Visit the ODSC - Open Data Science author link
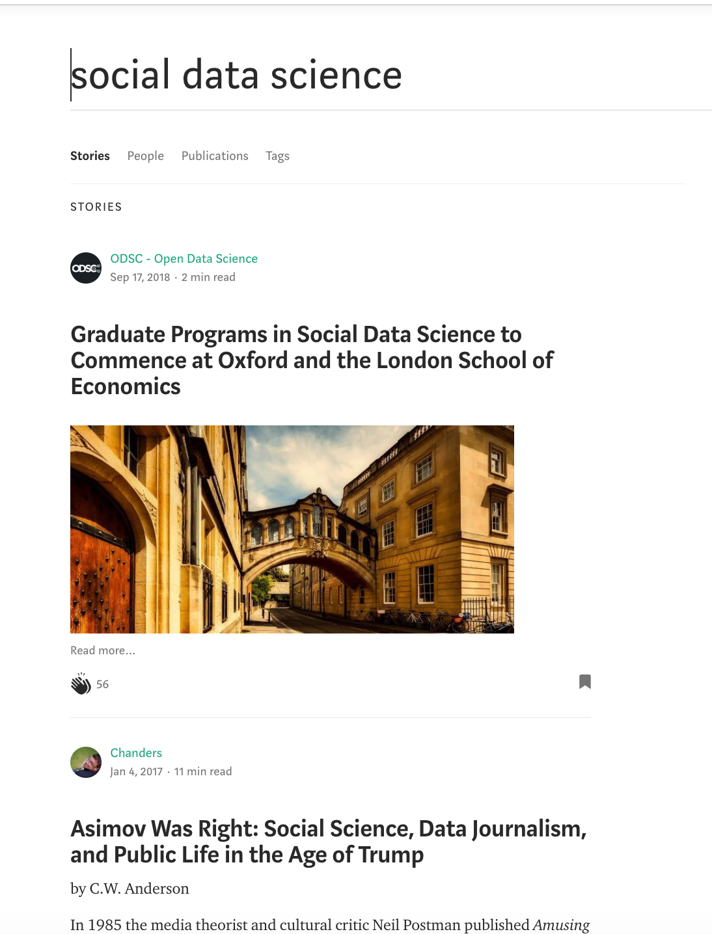 [x=184, y=259]
